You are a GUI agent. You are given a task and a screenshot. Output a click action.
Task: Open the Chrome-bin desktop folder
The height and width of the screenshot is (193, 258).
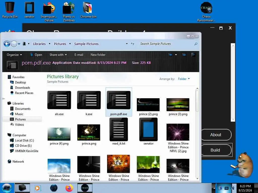88,10
